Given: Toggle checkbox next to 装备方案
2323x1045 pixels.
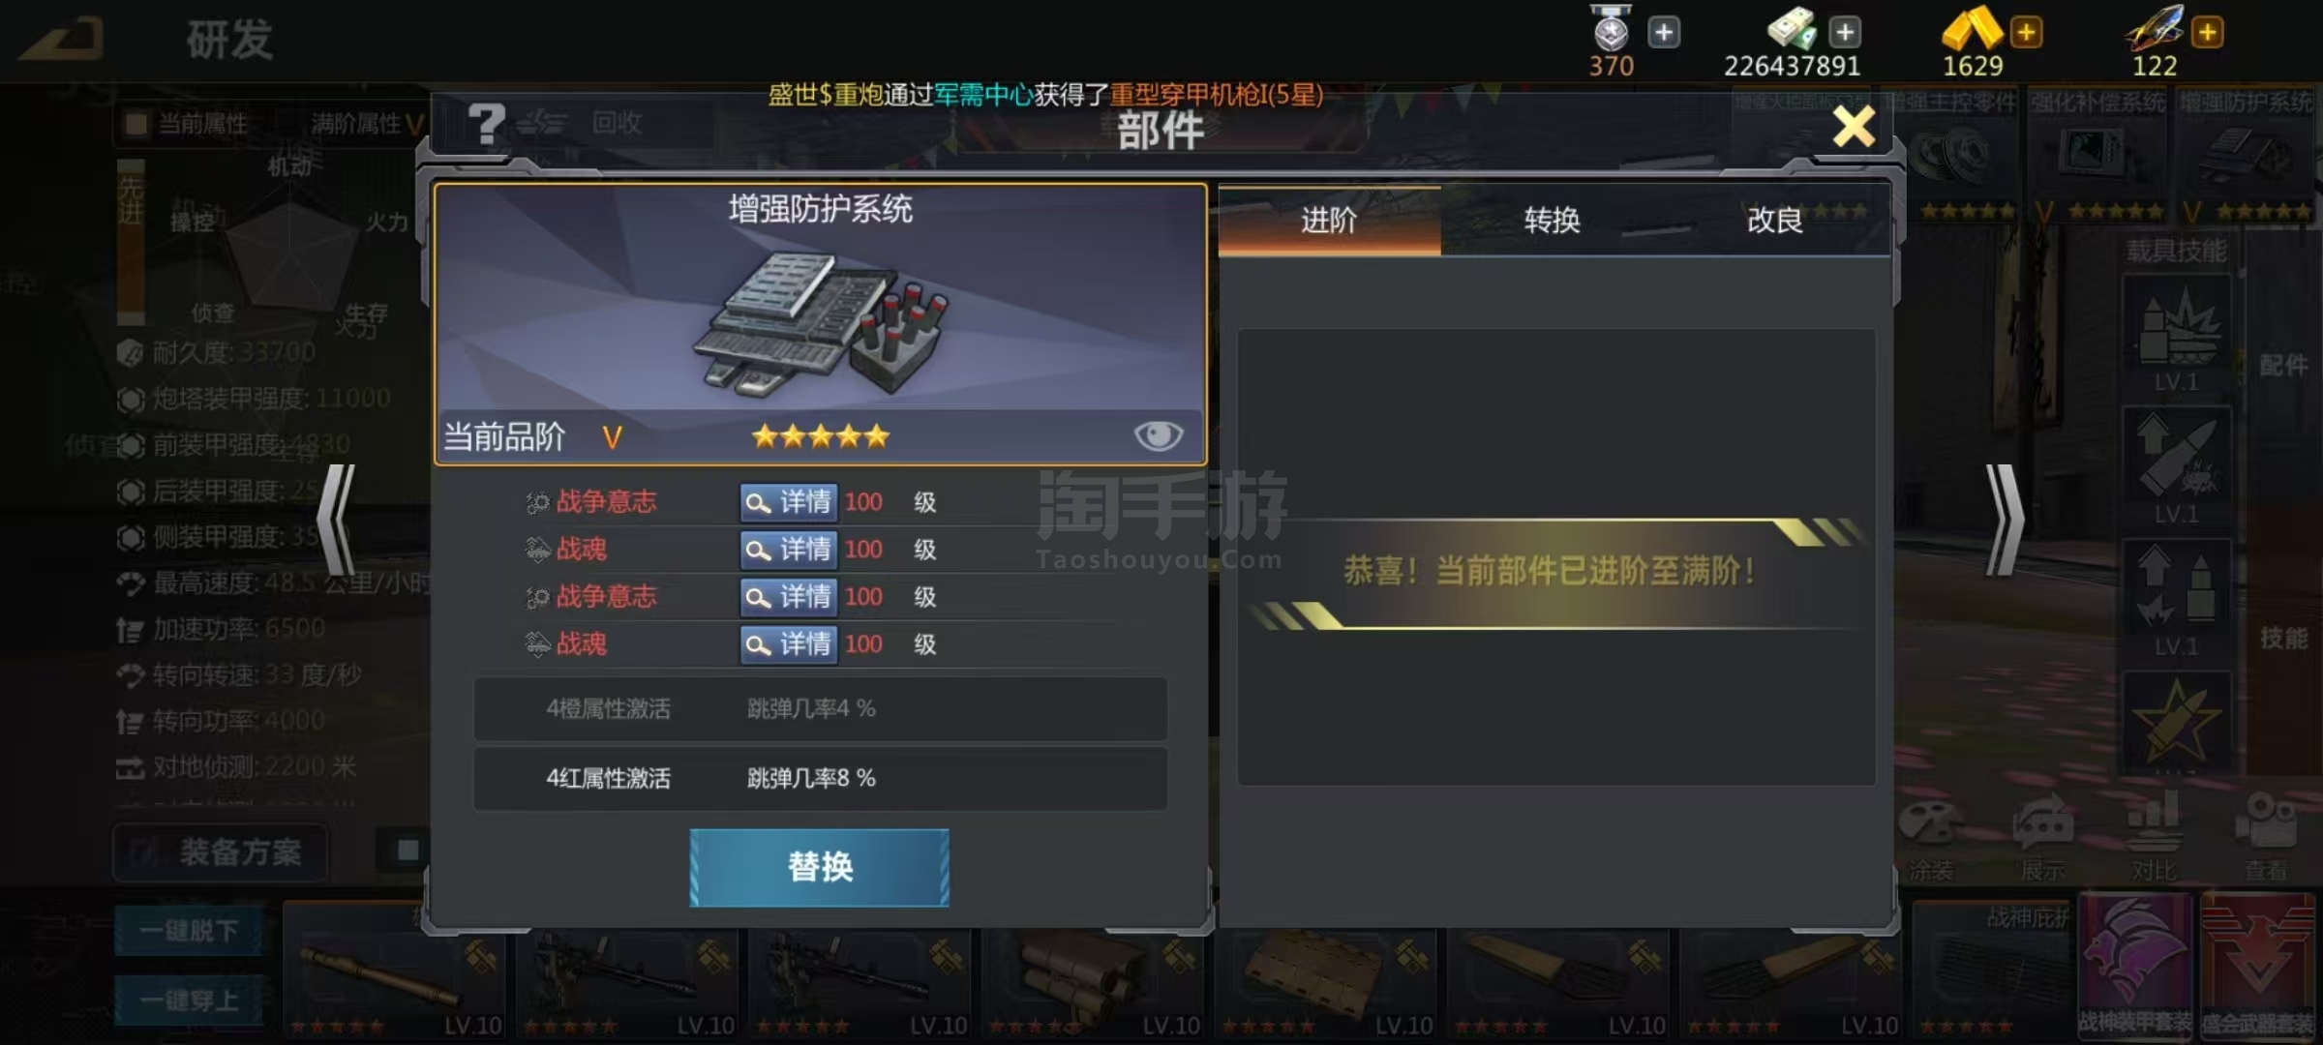Looking at the screenshot, I should click(x=407, y=850).
